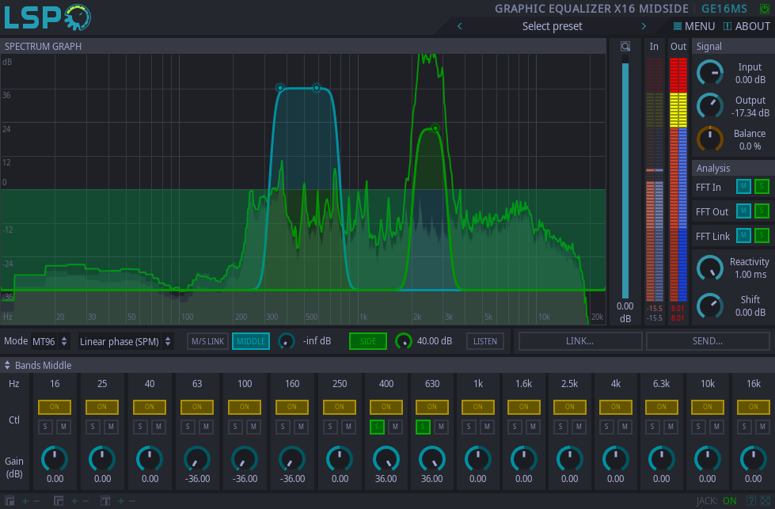Click the Reactivity knob
775x509 pixels.
(x=709, y=268)
